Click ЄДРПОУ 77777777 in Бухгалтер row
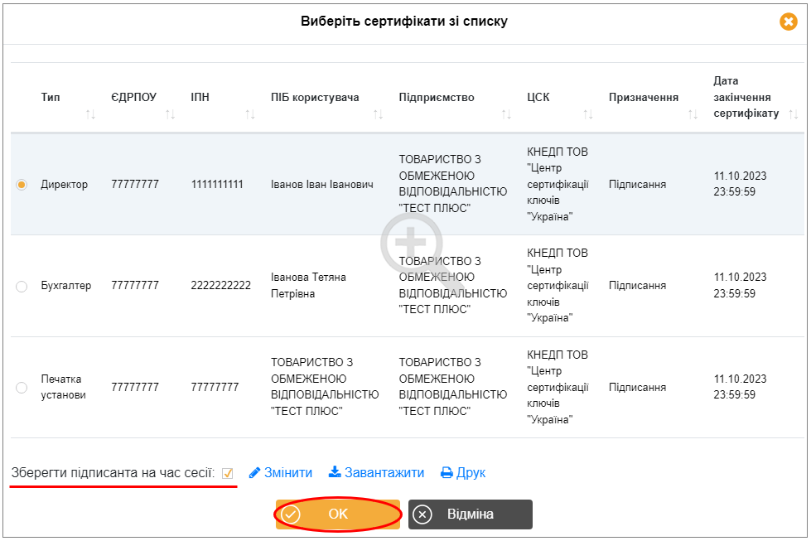 coord(135,286)
